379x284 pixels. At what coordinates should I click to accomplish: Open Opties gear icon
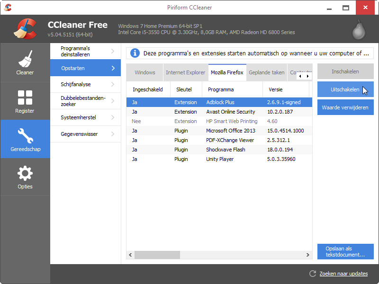pyautogui.click(x=25, y=173)
